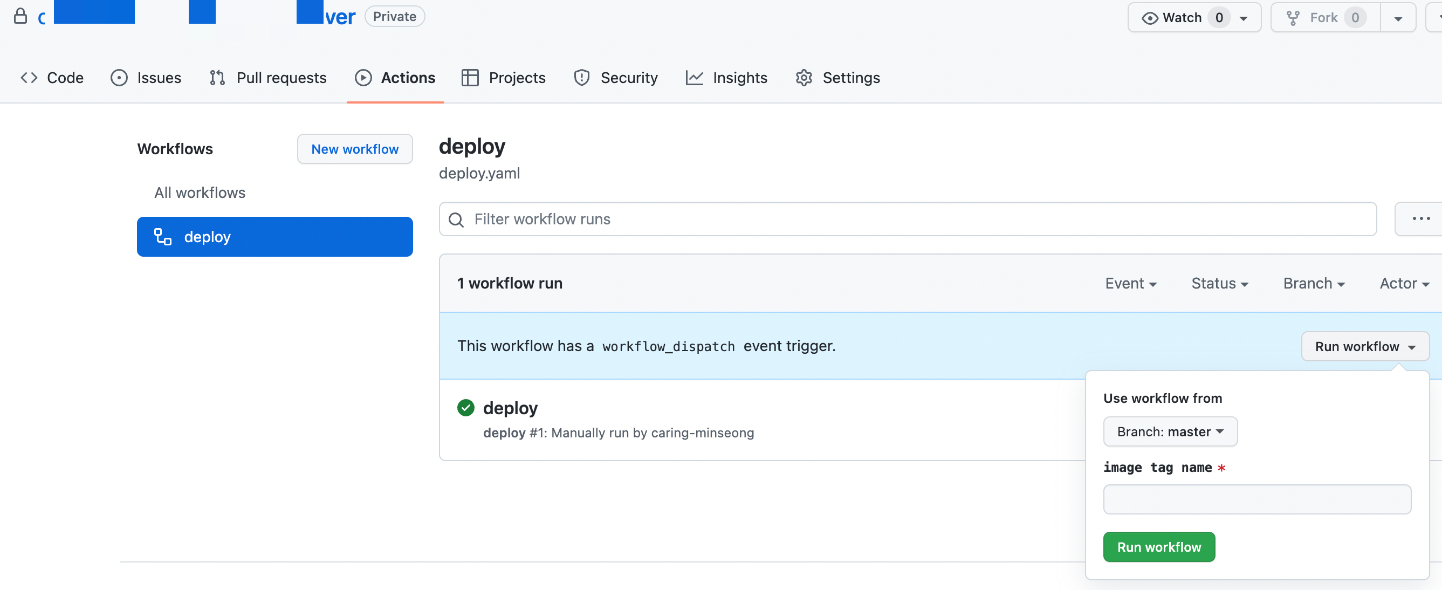Open the three-dots options menu

pos(1420,219)
